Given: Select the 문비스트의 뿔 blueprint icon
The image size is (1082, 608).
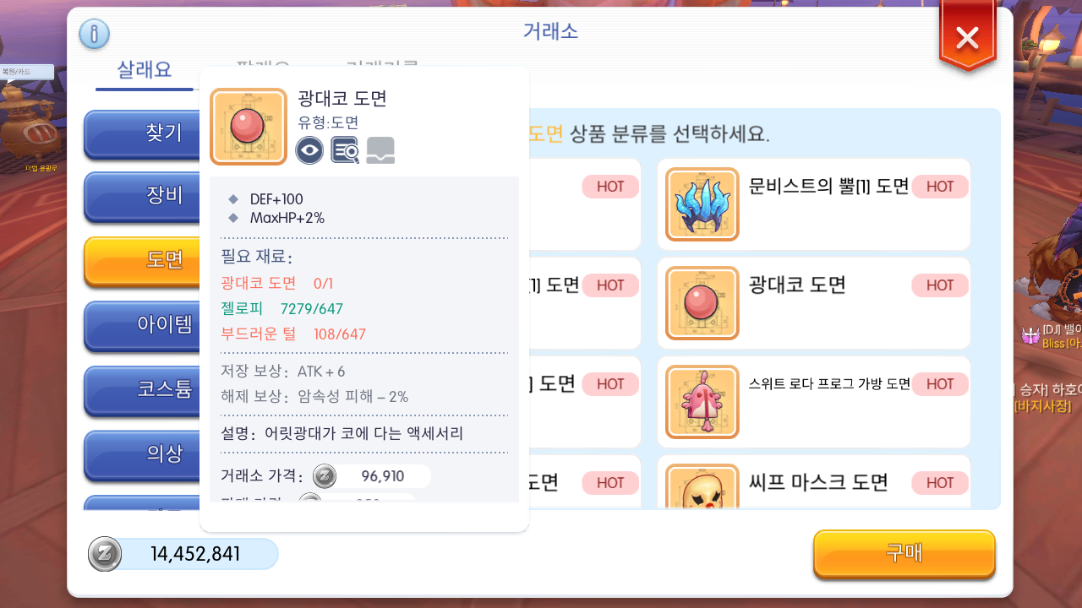Looking at the screenshot, I should click(x=702, y=204).
